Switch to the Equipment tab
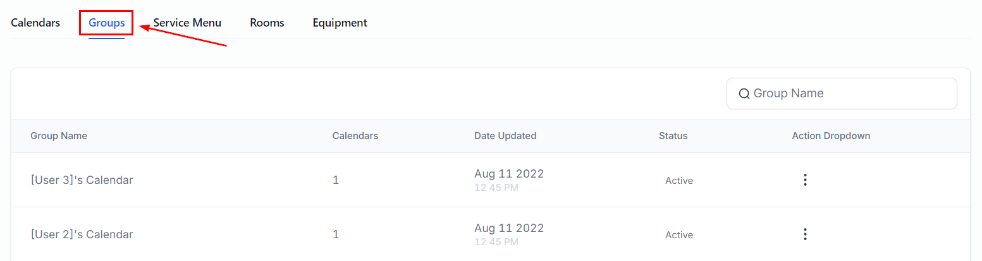The width and height of the screenshot is (982, 261). [x=340, y=23]
